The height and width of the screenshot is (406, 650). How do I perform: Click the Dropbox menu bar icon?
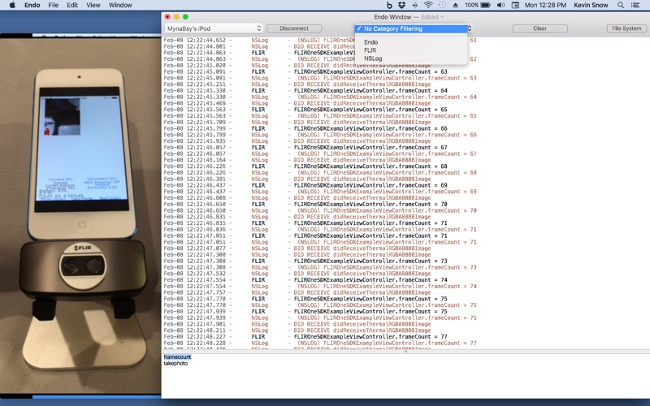click(401, 5)
